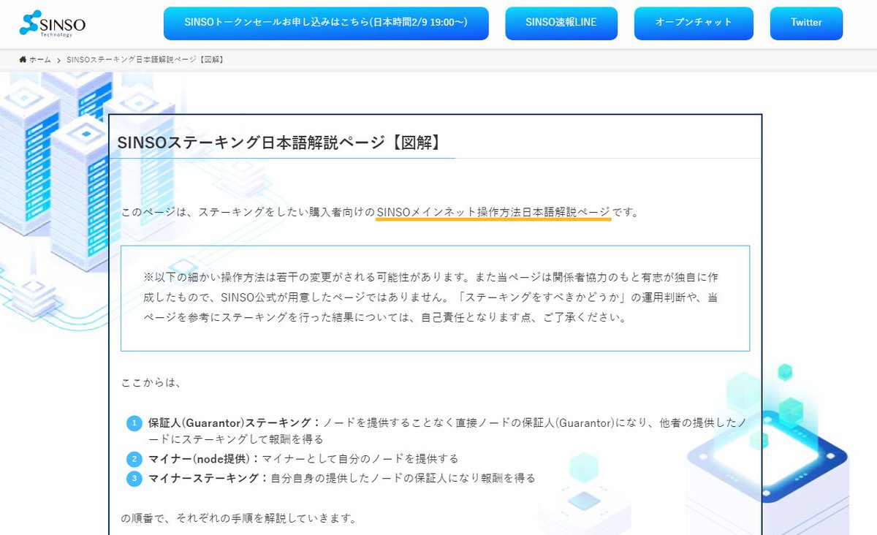877x535 pixels.
Task: Open the Twitter button
Action: tap(806, 23)
